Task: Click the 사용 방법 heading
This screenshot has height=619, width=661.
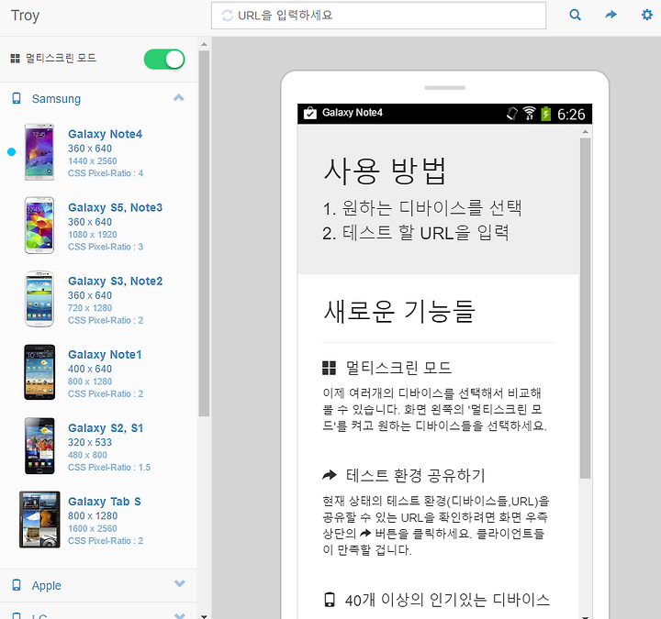Action: (x=385, y=171)
